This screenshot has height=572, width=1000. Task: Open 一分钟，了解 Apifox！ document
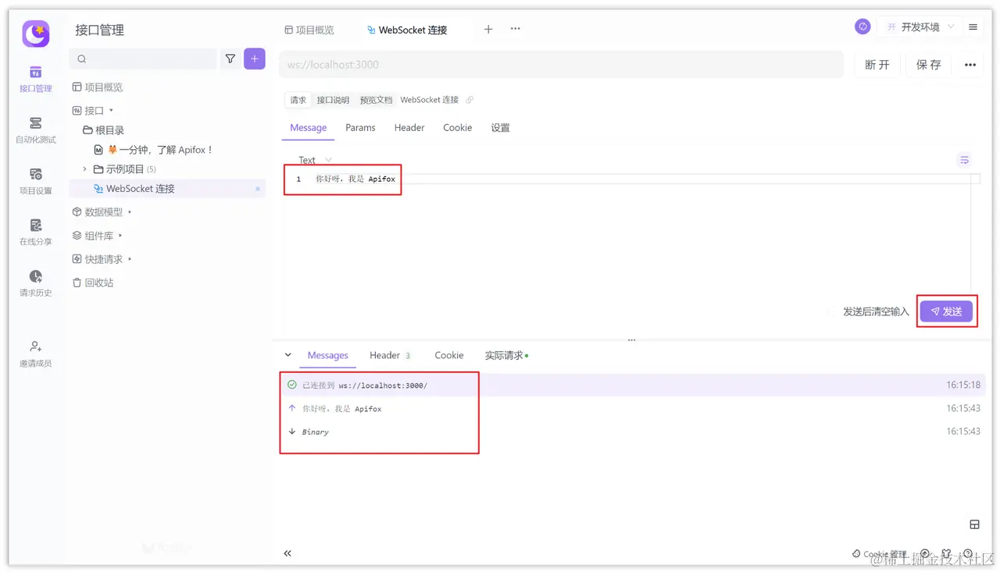pyautogui.click(x=153, y=150)
